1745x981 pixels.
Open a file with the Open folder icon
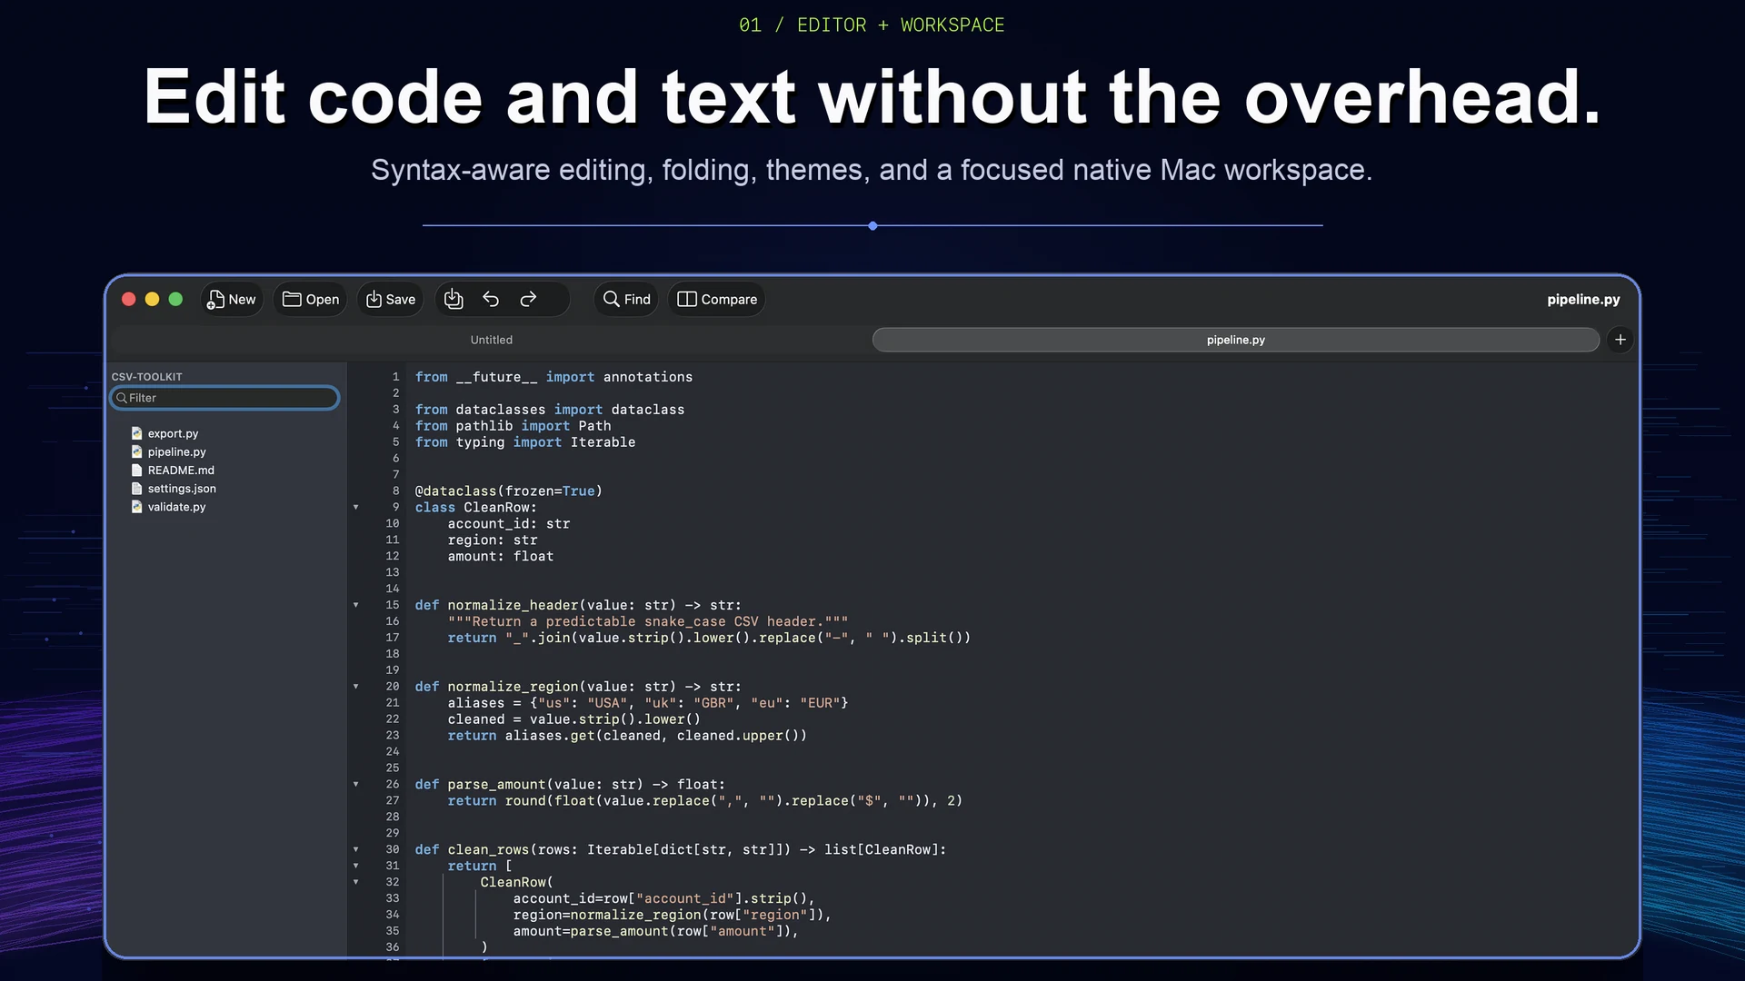tap(292, 299)
